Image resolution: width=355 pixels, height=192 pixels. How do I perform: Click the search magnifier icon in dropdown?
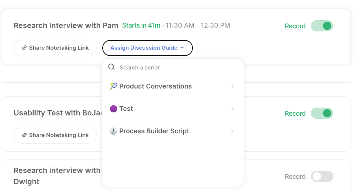111,67
